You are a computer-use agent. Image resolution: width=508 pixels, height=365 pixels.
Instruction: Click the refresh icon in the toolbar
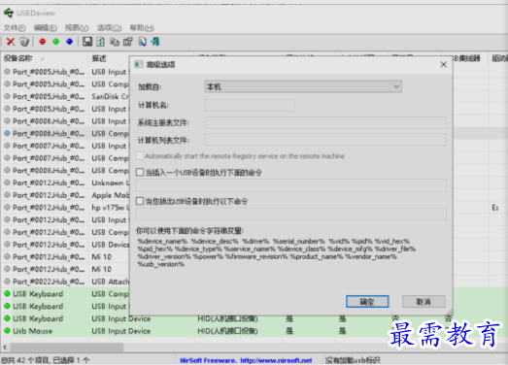click(x=101, y=42)
